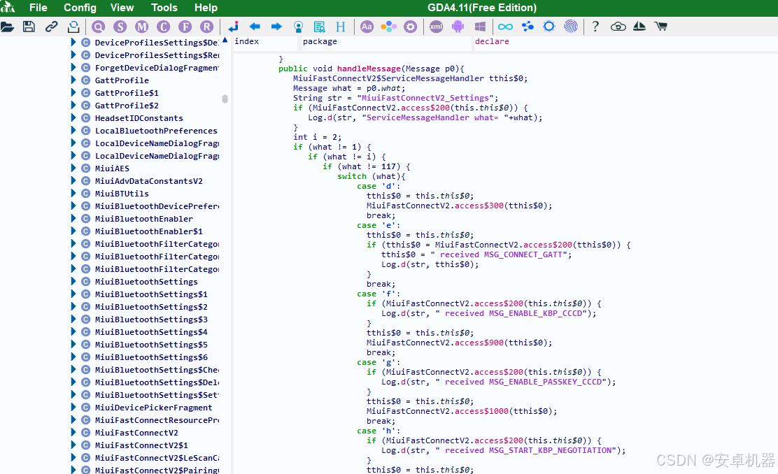Expand the MiuiBTUtils class node
Image resolution: width=778 pixels, height=474 pixels.
click(x=73, y=193)
